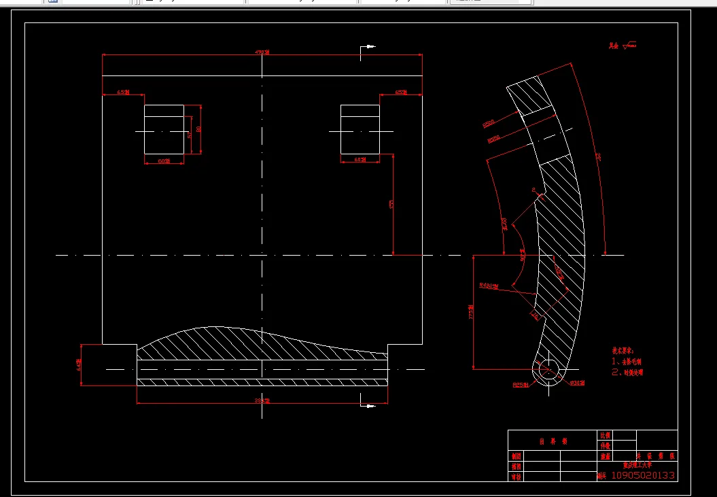Viewport: 717px width, 497px height.
Task: Select the R25 radius label
Action: pos(521,385)
